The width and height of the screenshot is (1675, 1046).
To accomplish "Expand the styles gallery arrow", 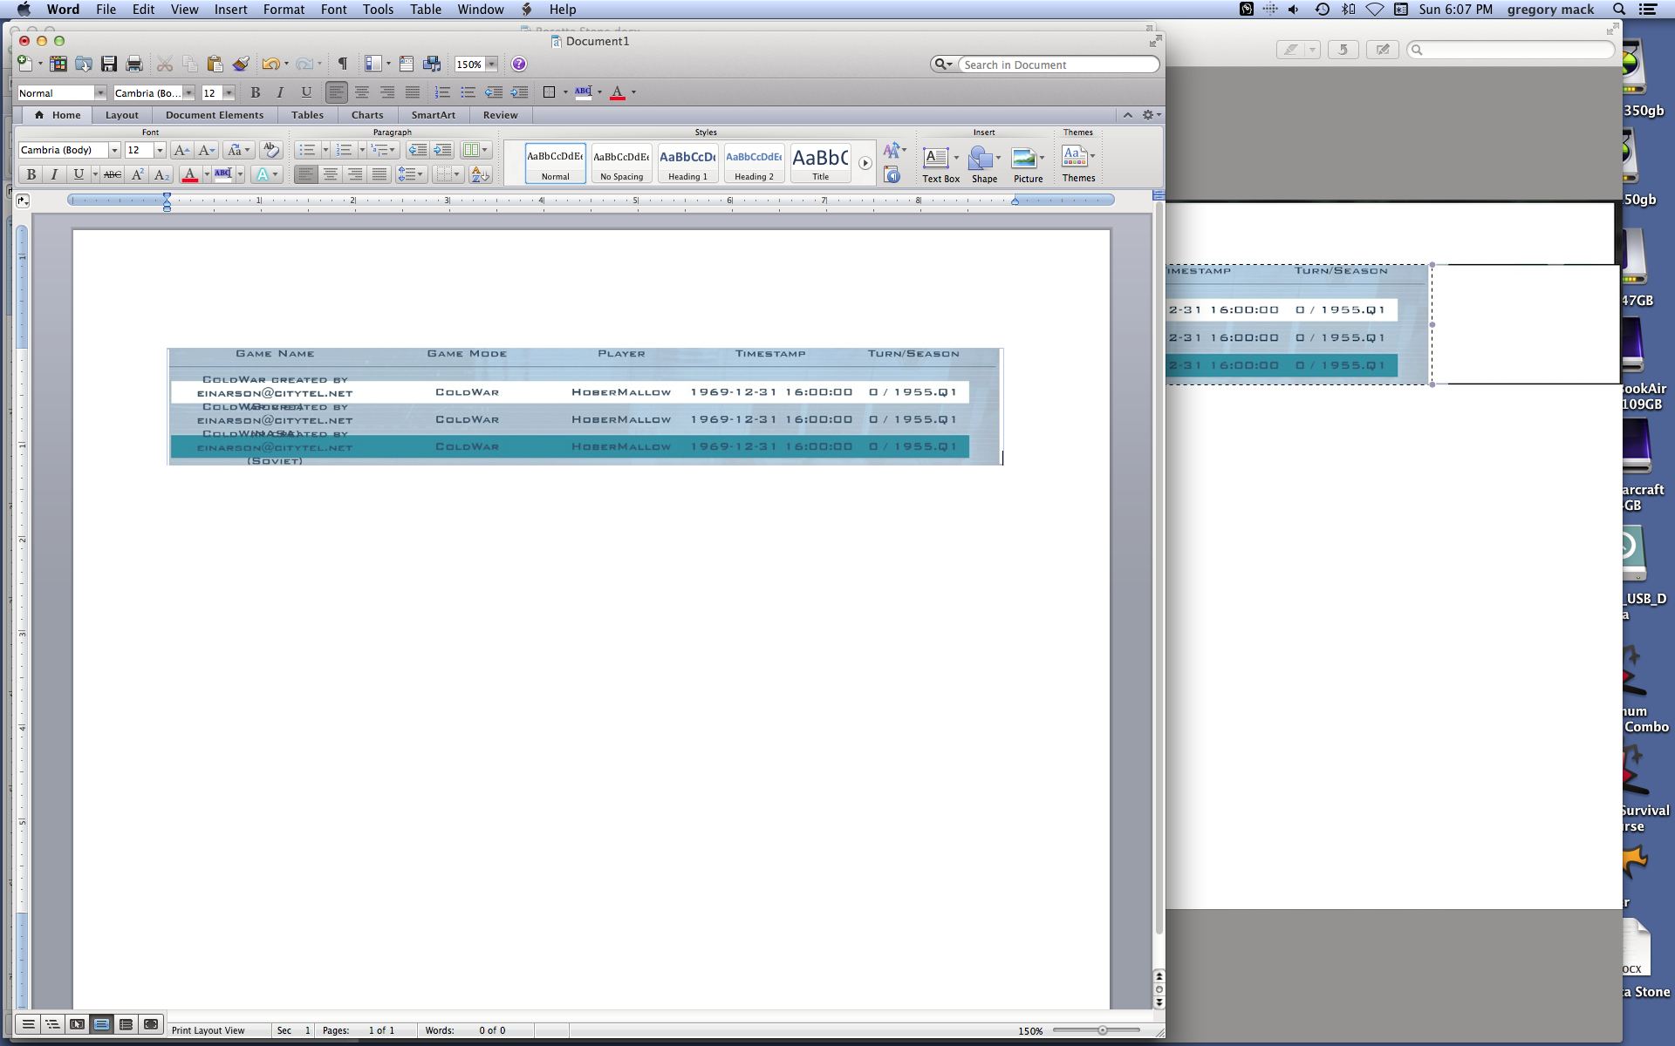I will click(865, 163).
